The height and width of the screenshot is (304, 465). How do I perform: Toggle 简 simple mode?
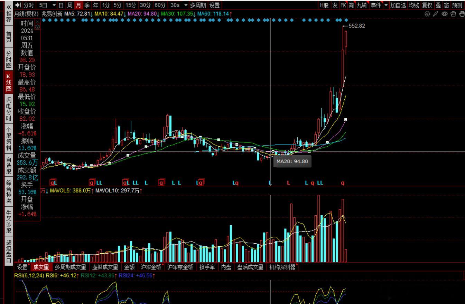pyautogui.click(x=352, y=5)
